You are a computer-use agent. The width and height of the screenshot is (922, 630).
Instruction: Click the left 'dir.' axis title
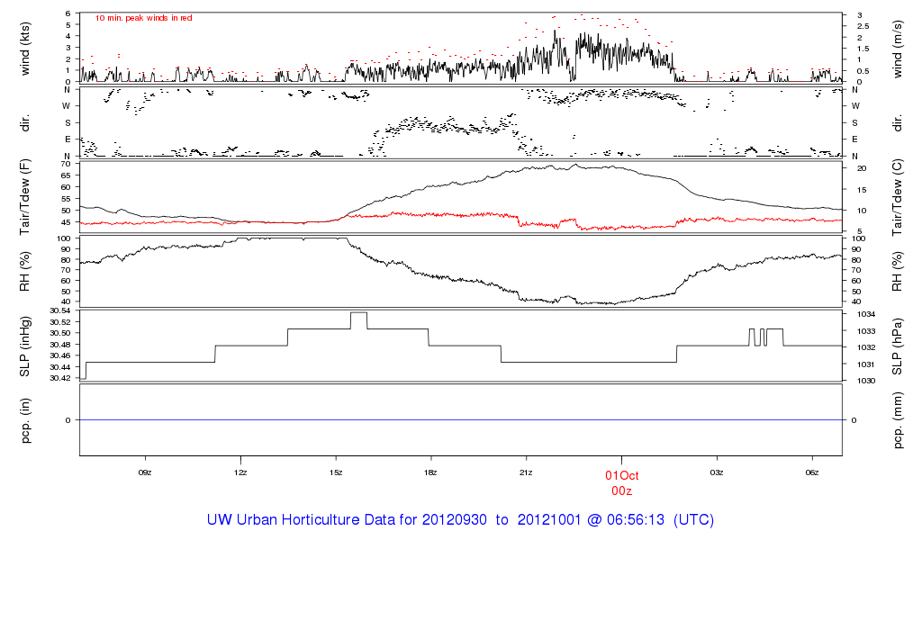(x=24, y=123)
